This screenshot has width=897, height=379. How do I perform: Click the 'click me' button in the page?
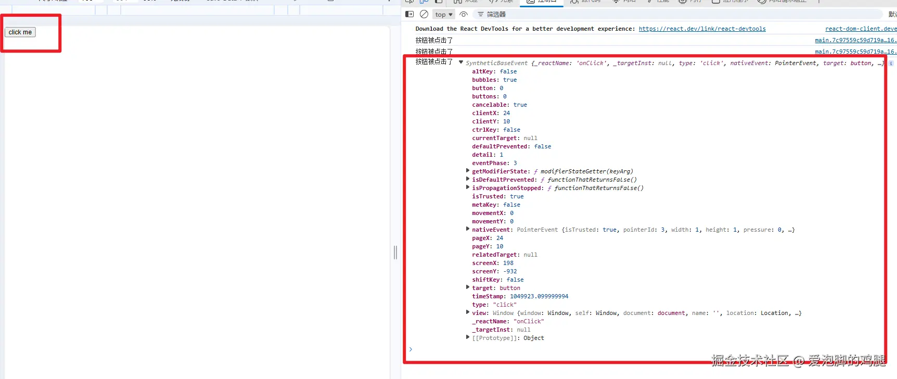coord(20,32)
